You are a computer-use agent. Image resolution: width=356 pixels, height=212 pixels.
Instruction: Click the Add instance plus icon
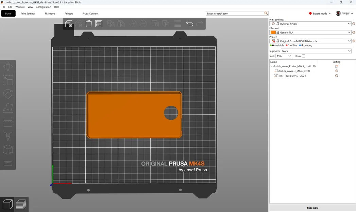(133, 24)
